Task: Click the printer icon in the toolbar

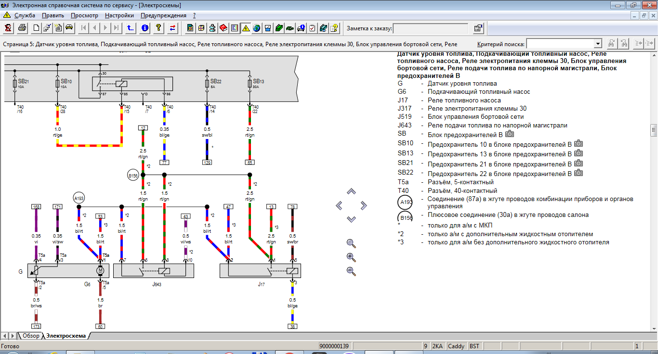Action: tap(22, 28)
